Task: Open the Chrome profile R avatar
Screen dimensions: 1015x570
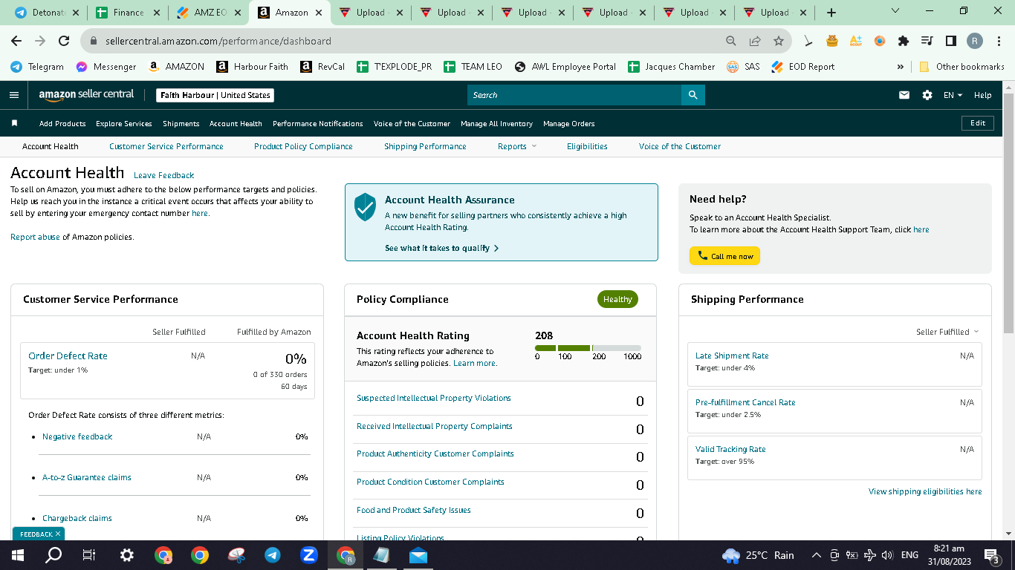Action: pyautogui.click(x=974, y=41)
